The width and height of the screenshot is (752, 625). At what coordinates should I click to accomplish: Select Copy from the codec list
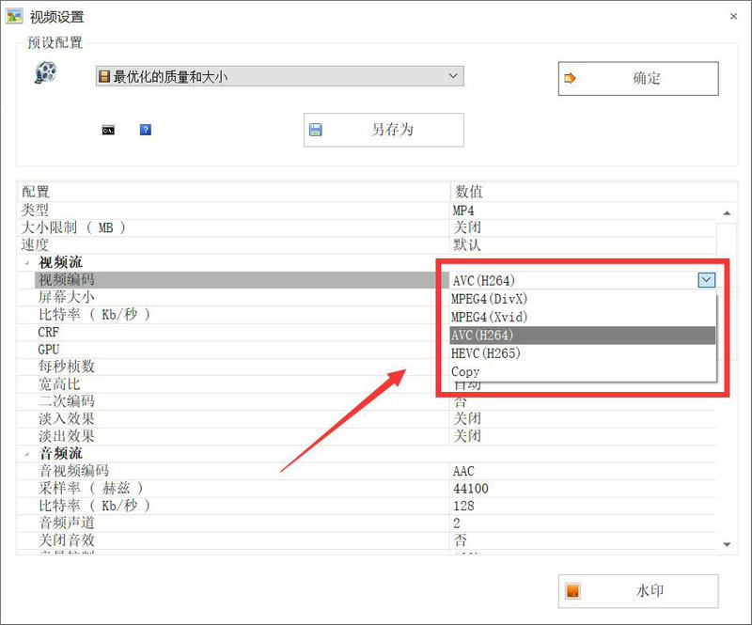click(583, 372)
